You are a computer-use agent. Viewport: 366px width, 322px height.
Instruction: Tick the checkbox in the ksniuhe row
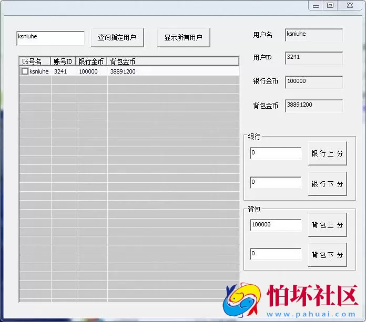pos(25,71)
